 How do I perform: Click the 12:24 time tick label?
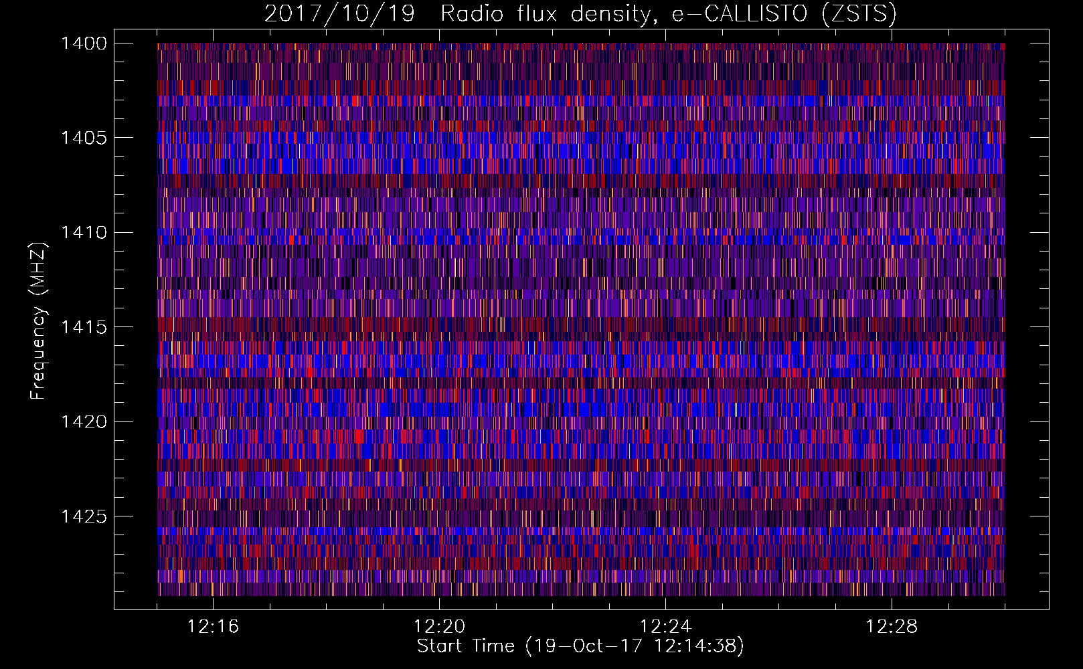665,627
